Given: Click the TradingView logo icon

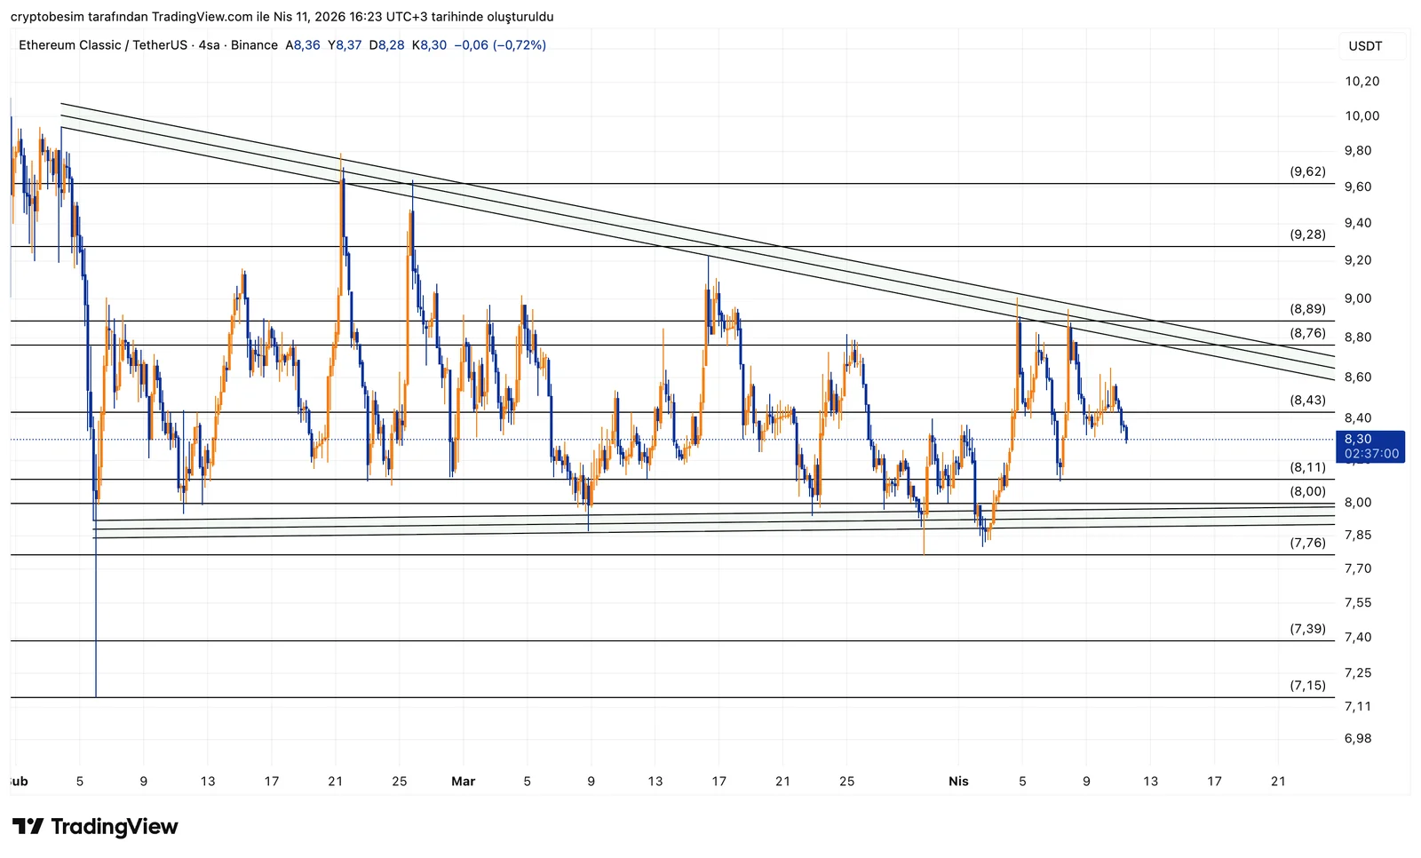Looking at the screenshot, I should [x=28, y=827].
